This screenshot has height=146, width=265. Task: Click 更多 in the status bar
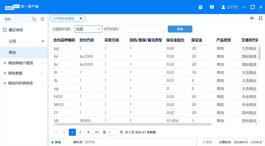tap(208, 142)
